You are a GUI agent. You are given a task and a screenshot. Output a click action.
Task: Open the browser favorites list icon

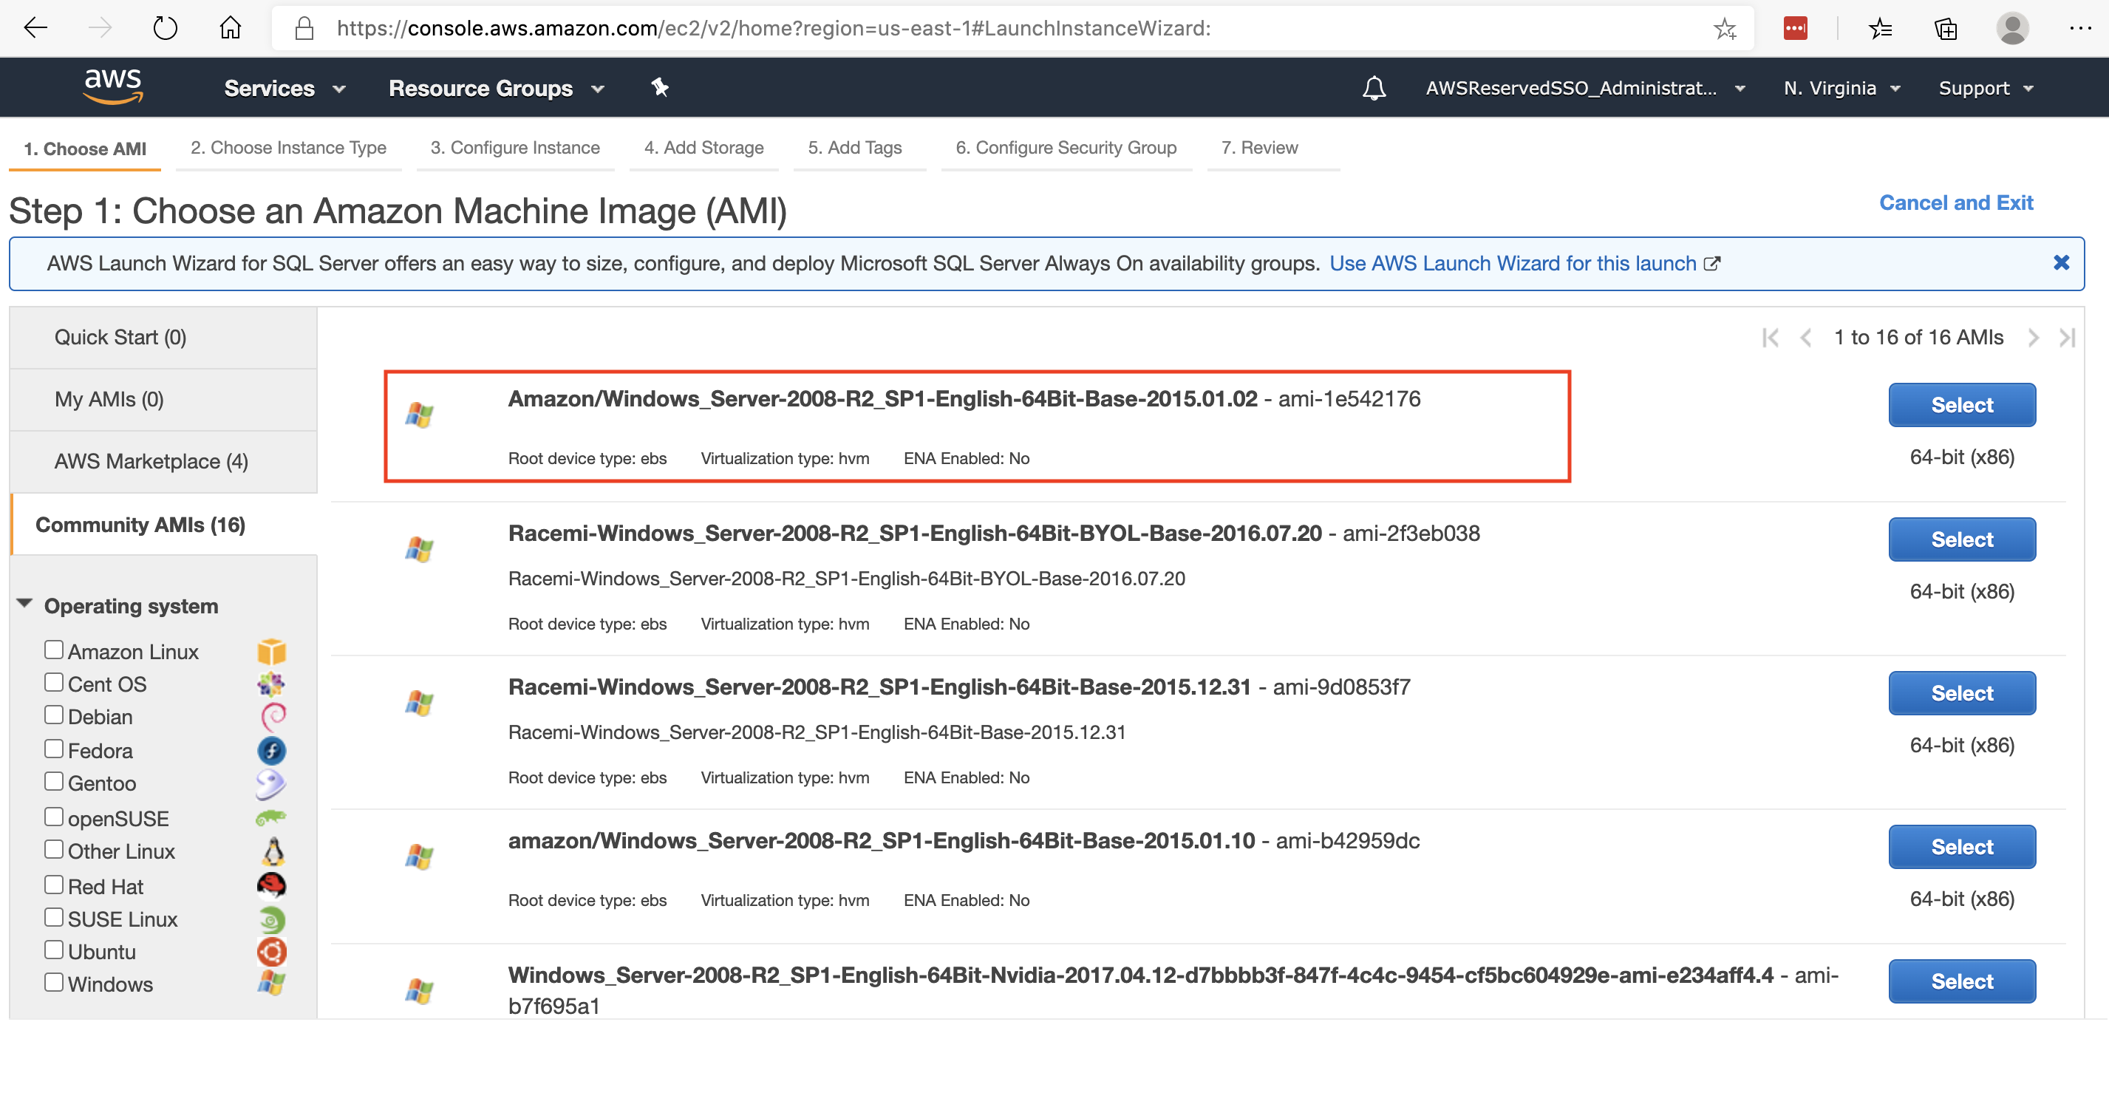coord(1880,29)
